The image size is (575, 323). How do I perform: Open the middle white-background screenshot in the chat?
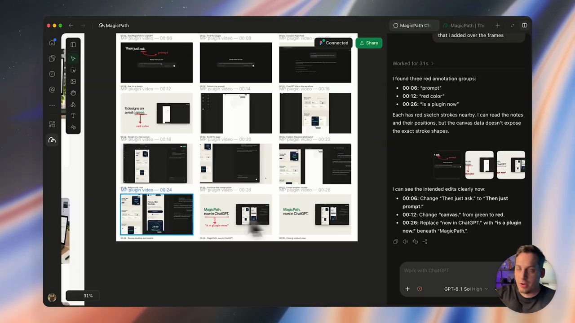(479, 165)
